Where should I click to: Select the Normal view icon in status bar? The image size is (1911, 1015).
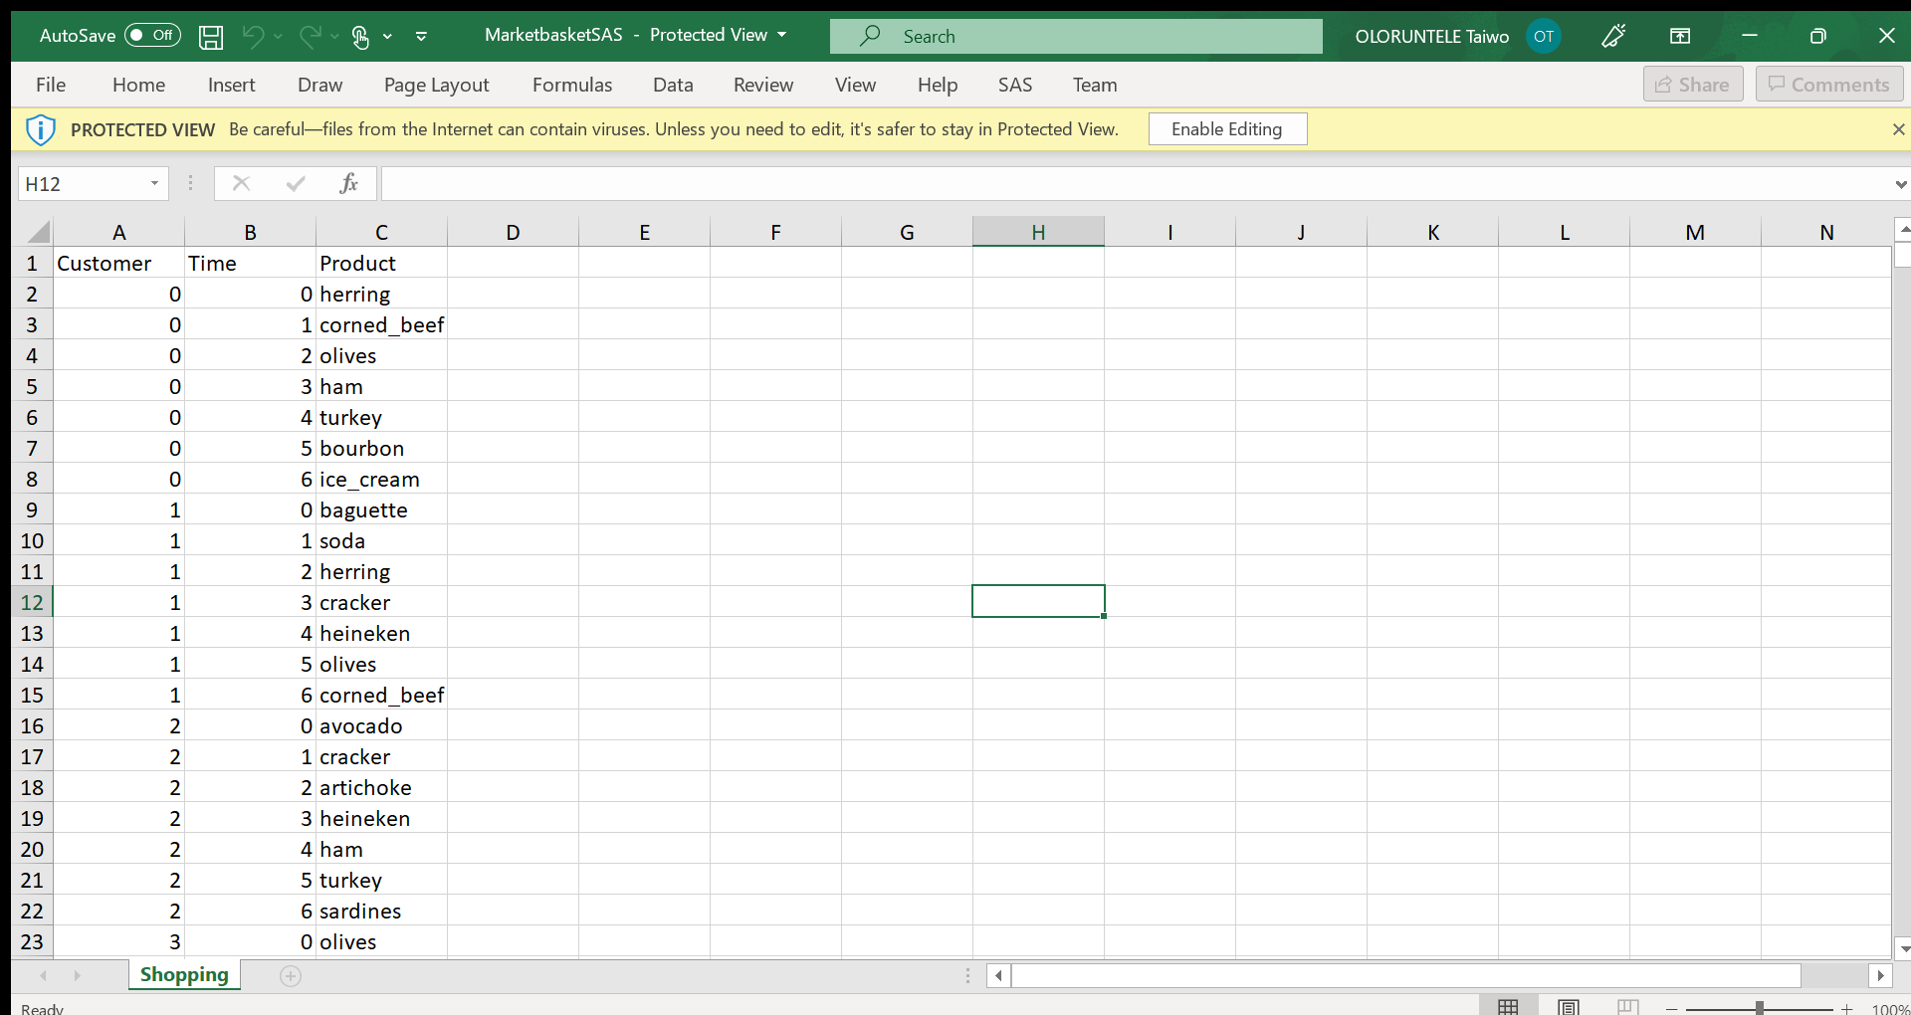point(1508,1006)
